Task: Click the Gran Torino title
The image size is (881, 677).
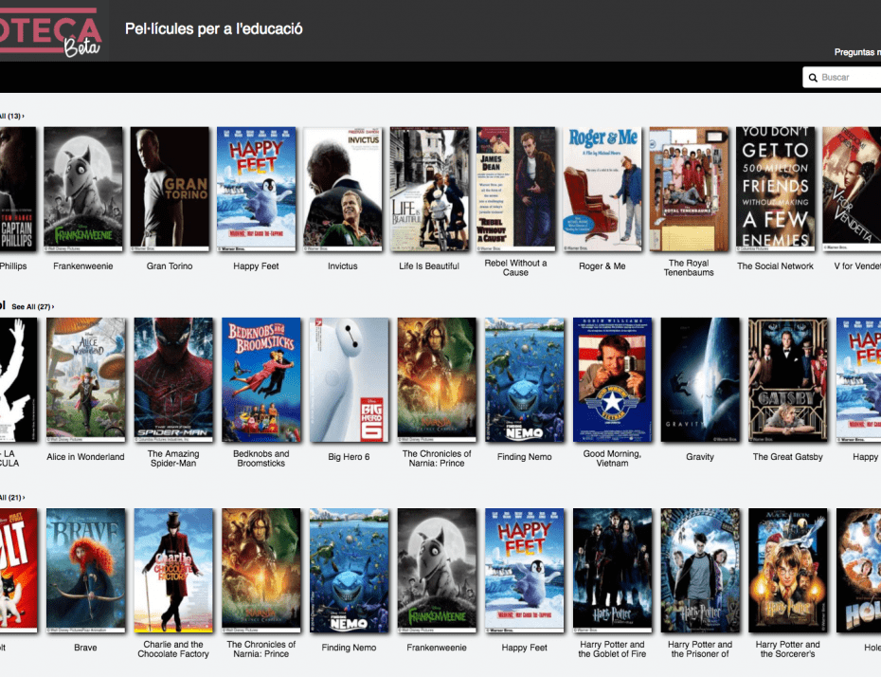Action: [x=170, y=265]
